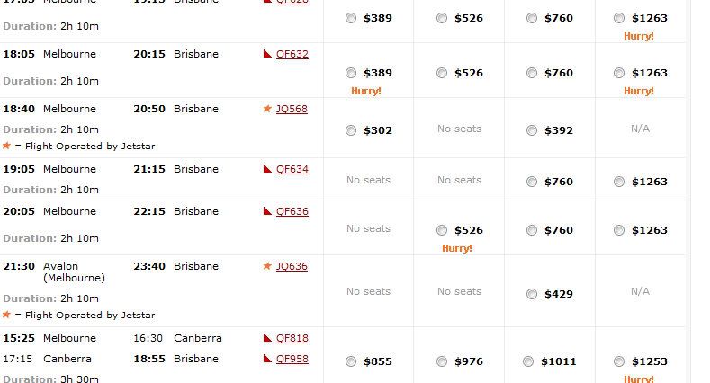The width and height of the screenshot is (710, 383).
Task: View details for flight QF636
Action: coord(292,211)
